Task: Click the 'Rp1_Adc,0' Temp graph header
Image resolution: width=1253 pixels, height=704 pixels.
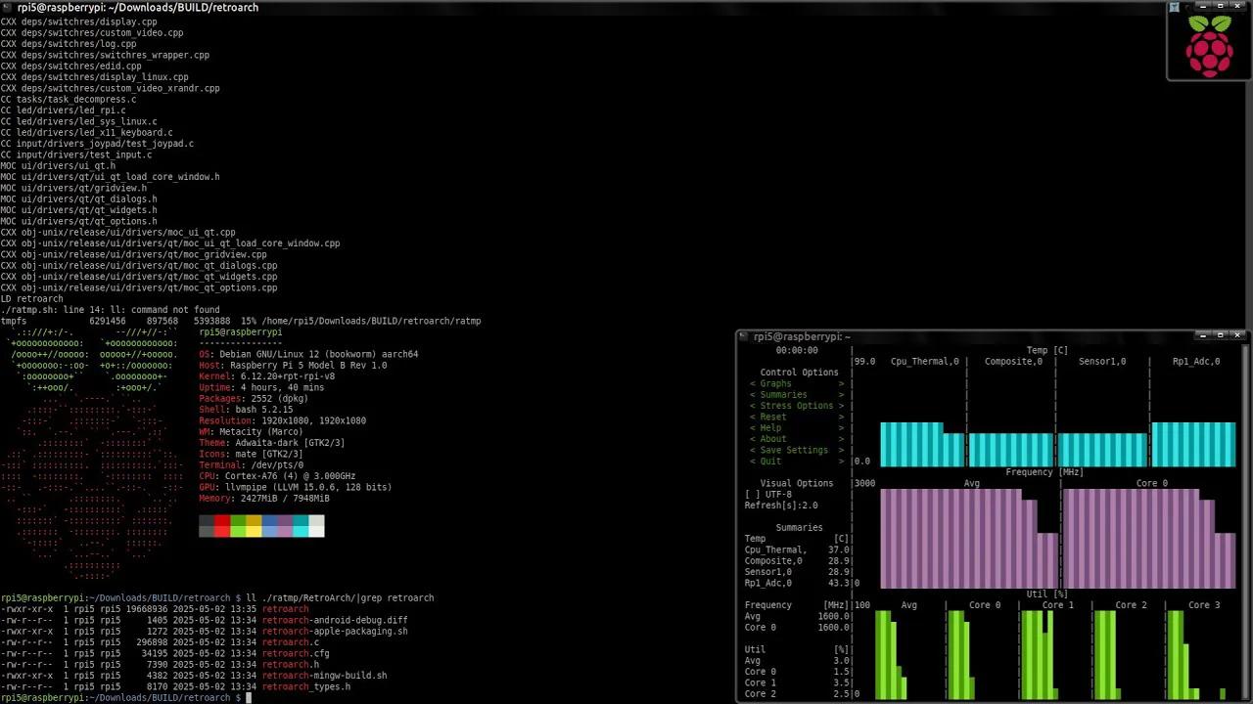Action: pyautogui.click(x=1196, y=362)
